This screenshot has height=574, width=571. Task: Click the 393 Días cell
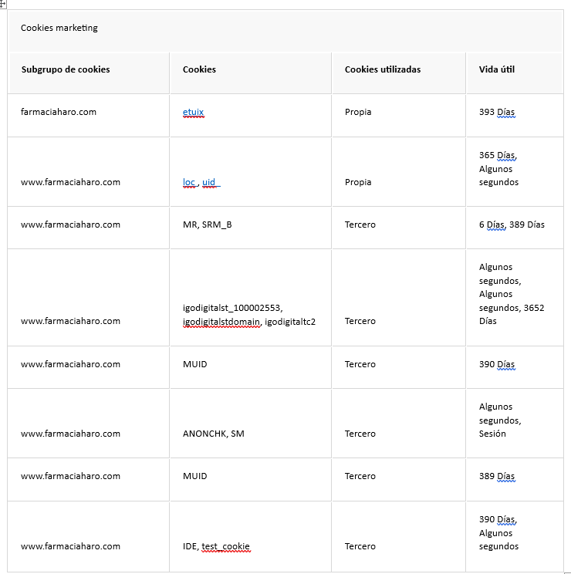[515, 115]
